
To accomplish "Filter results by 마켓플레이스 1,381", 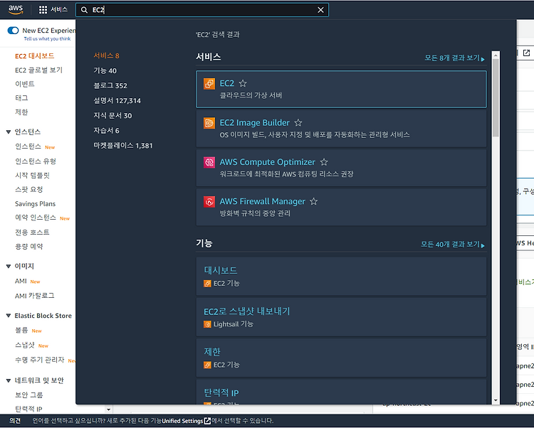I will pos(123,146).
